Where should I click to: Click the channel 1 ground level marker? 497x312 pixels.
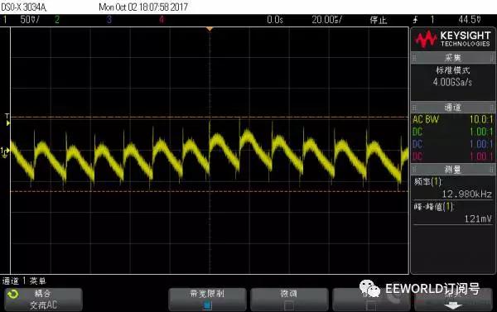5,151
